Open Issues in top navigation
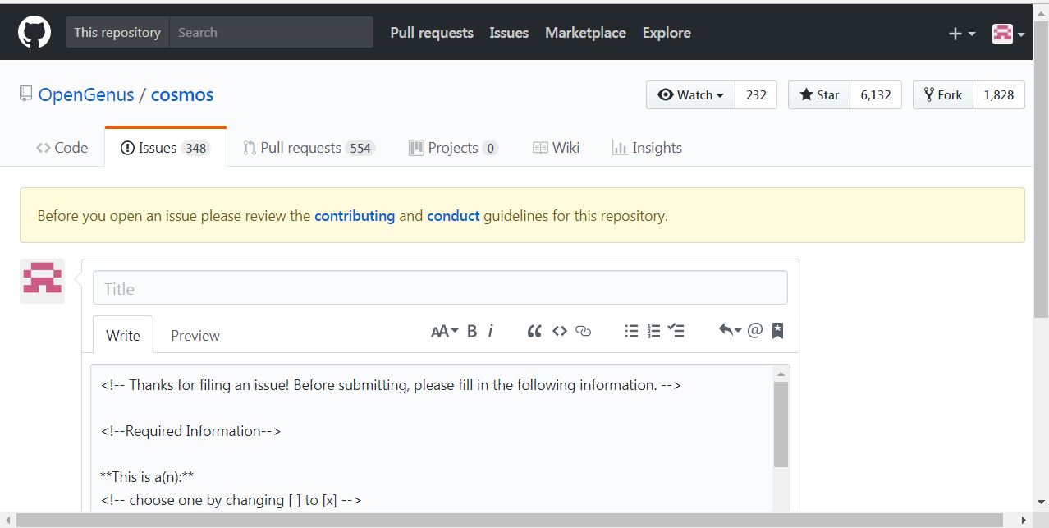The width and height of the screenshot is (1049, 528). point(509,33)
